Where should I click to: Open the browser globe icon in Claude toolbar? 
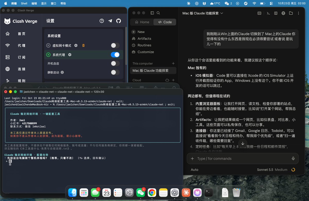point(283,13)
